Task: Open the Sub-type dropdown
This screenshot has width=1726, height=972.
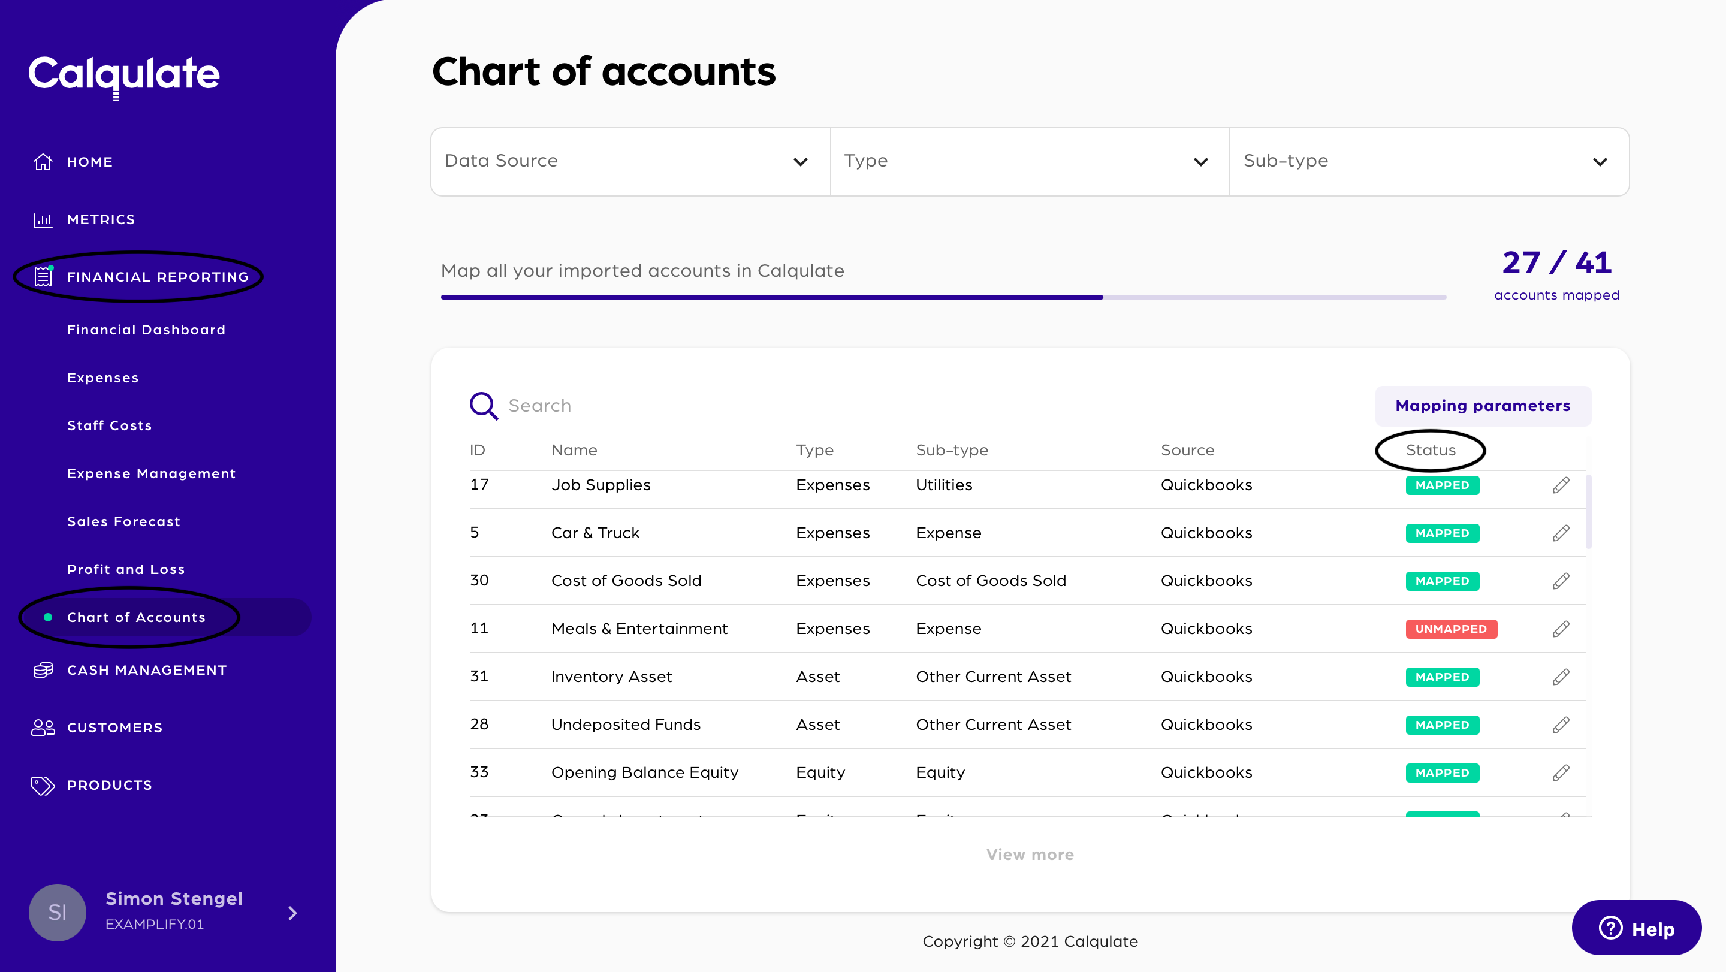Action: (x=1429, y=161)
